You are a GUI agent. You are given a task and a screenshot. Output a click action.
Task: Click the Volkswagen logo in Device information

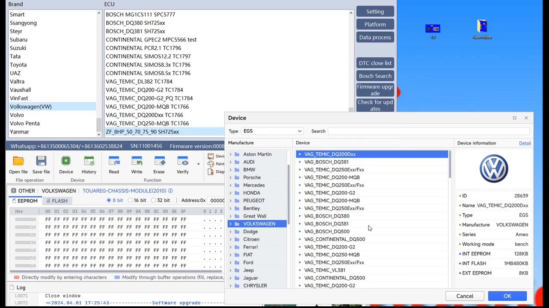tap(494, 169)
